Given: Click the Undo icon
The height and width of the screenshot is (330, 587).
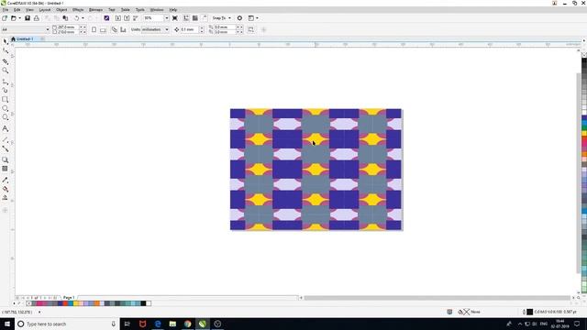Looking at the screenshot, I should (77, 18).
